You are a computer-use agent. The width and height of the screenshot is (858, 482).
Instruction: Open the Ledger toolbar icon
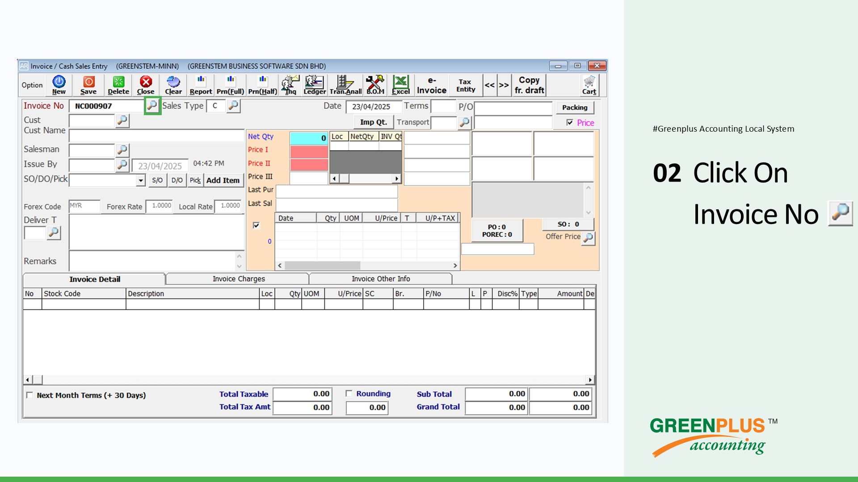pos(315,85)
